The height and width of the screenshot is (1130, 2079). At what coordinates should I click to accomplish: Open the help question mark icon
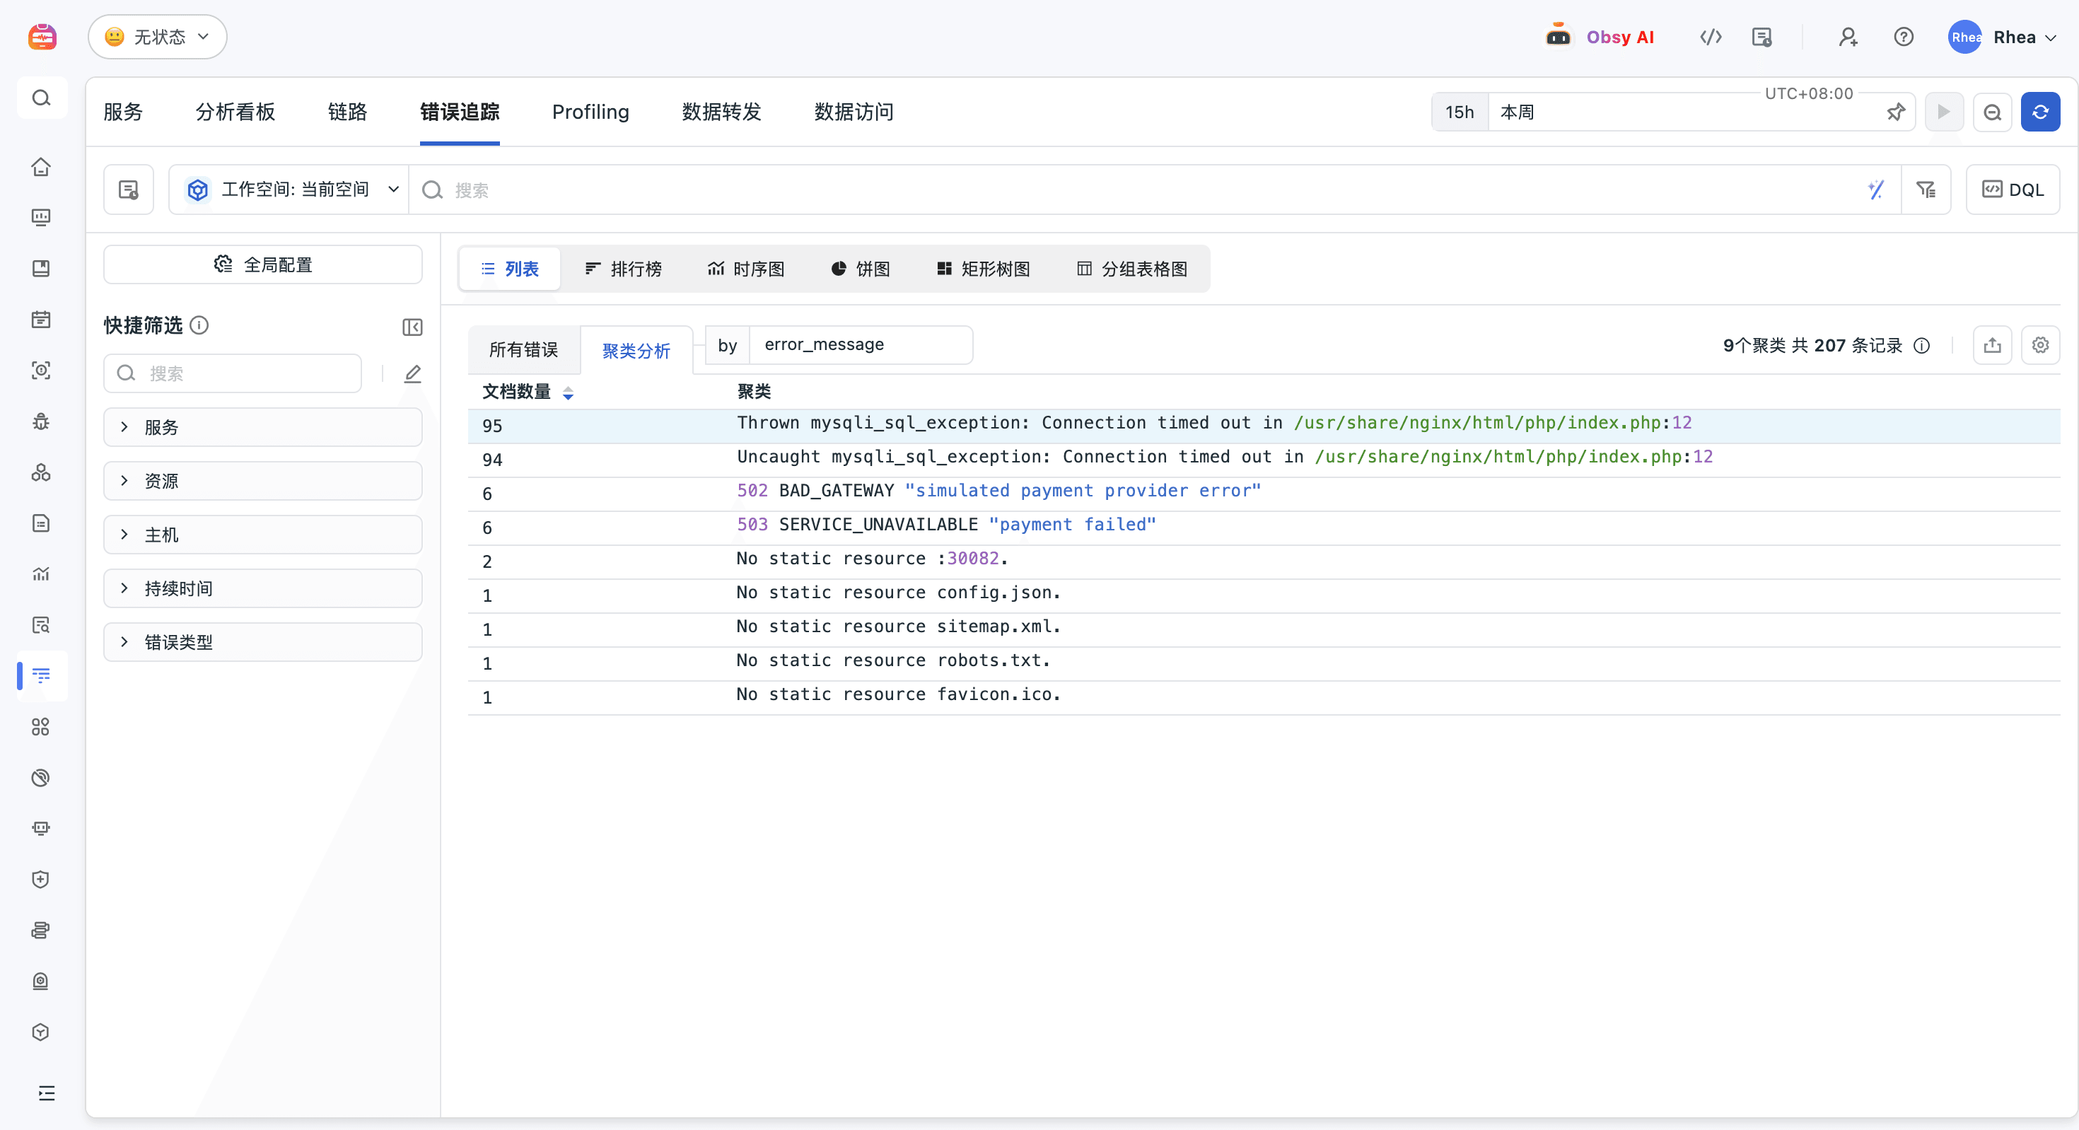click(1904, 37)
